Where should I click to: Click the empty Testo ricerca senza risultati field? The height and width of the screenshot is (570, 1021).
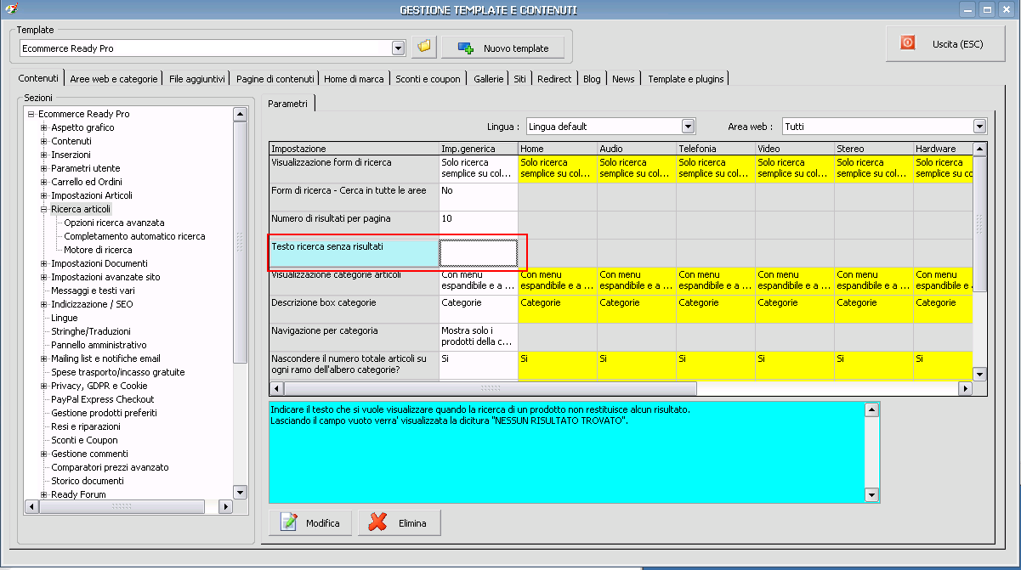coord(478,252)
